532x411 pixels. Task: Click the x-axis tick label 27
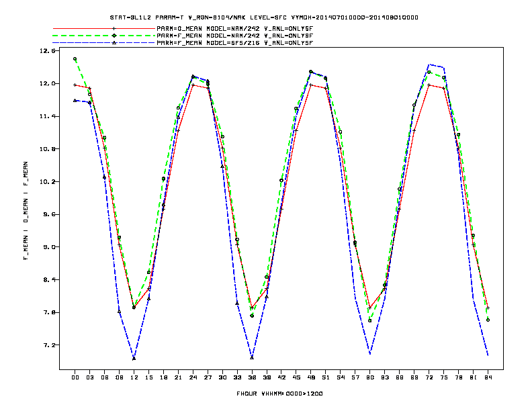coord(208,377)
